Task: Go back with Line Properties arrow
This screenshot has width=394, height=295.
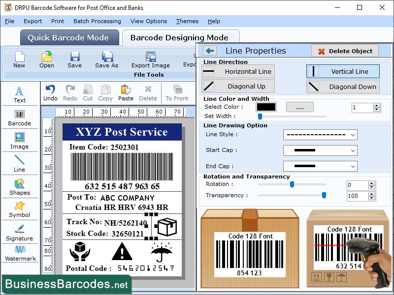Action: pos(210,51)
